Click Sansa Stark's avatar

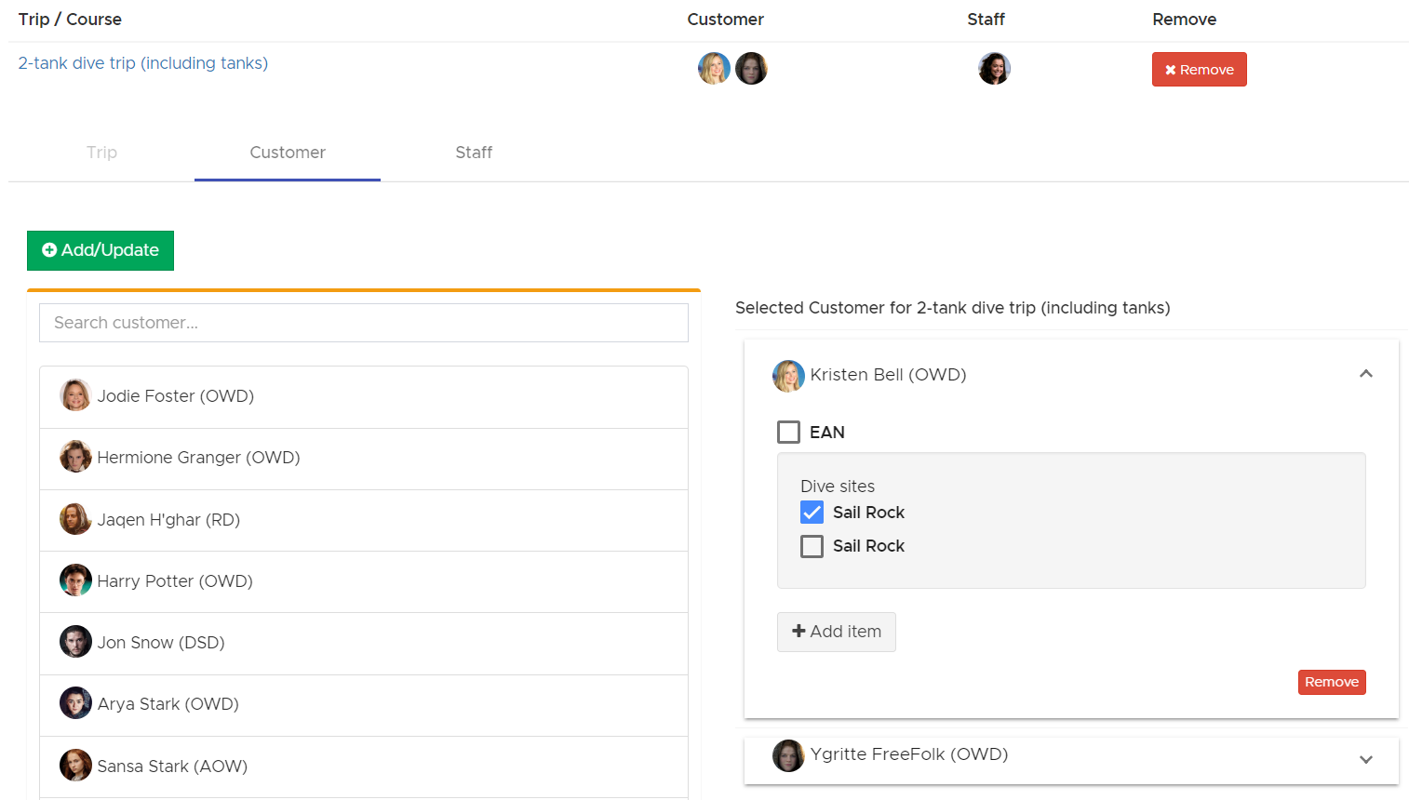75,766
